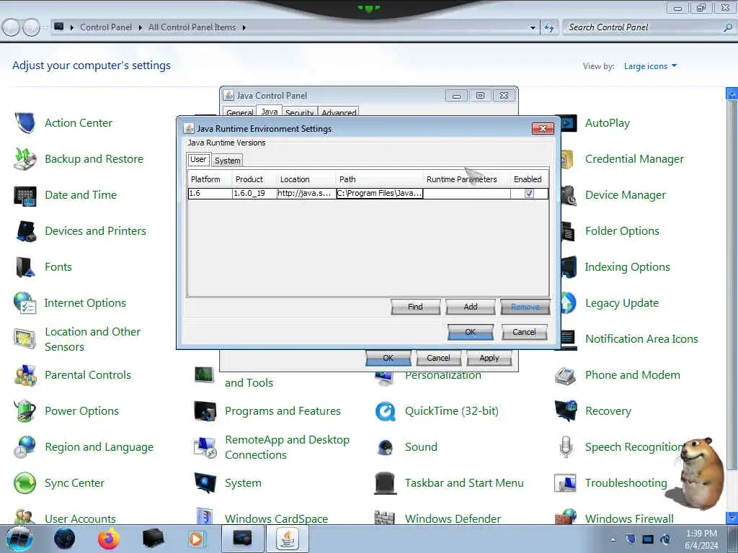Open the Location and Other Sensors icon

click(25, 339)
